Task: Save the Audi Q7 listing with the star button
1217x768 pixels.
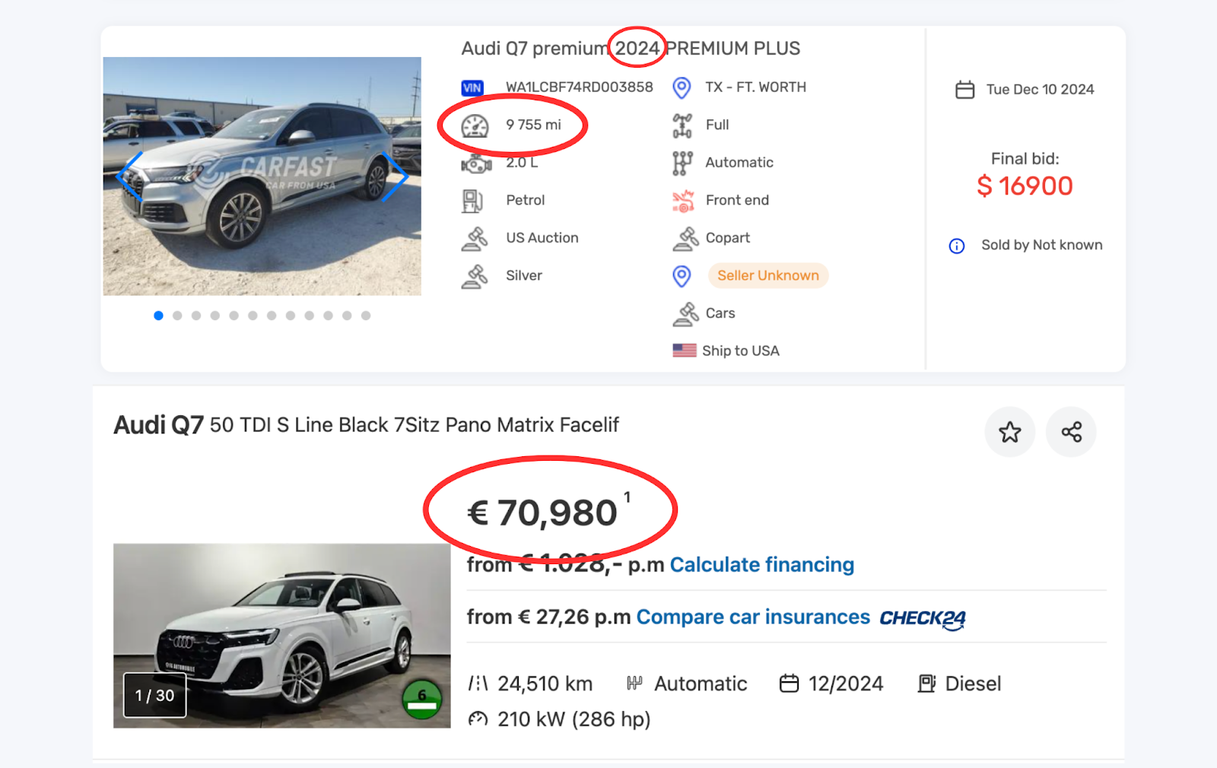Action: (x=1010, y=432)
